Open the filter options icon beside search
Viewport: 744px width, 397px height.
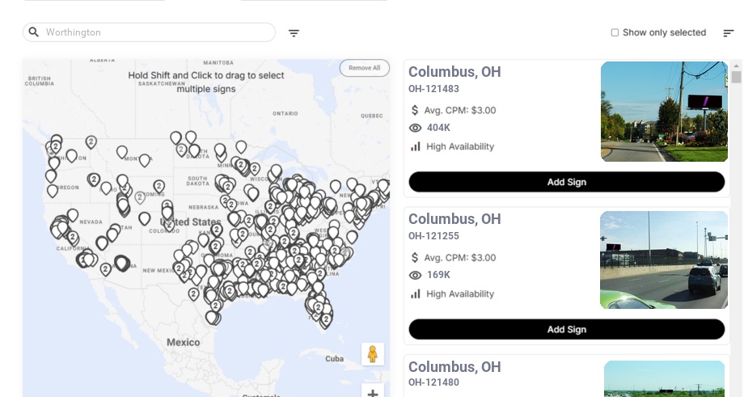294,33
